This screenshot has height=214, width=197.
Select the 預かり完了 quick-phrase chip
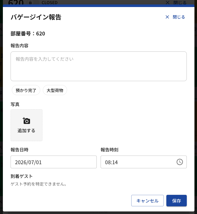pos(26,90)
